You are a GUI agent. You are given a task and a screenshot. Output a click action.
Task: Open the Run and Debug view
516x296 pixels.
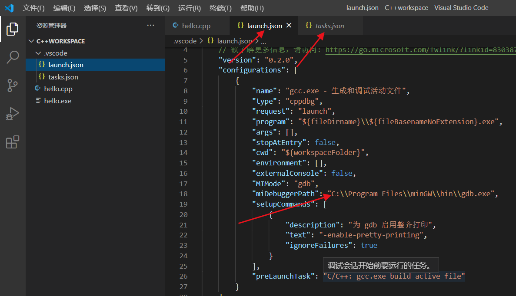[x=13, y=114]
